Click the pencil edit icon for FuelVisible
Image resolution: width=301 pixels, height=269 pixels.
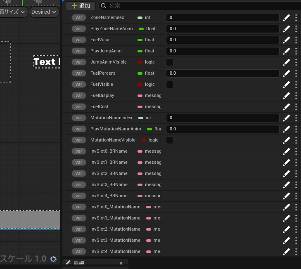tap(287, 85)
